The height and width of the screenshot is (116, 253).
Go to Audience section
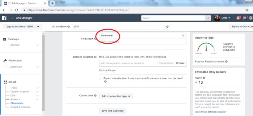15,99
